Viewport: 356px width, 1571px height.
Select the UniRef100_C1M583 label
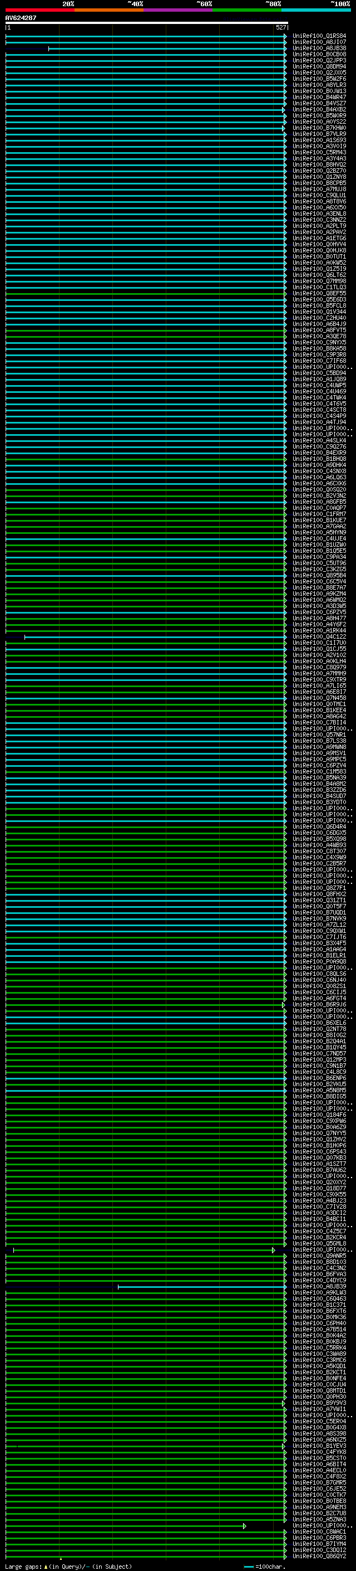tap(319, 771)
